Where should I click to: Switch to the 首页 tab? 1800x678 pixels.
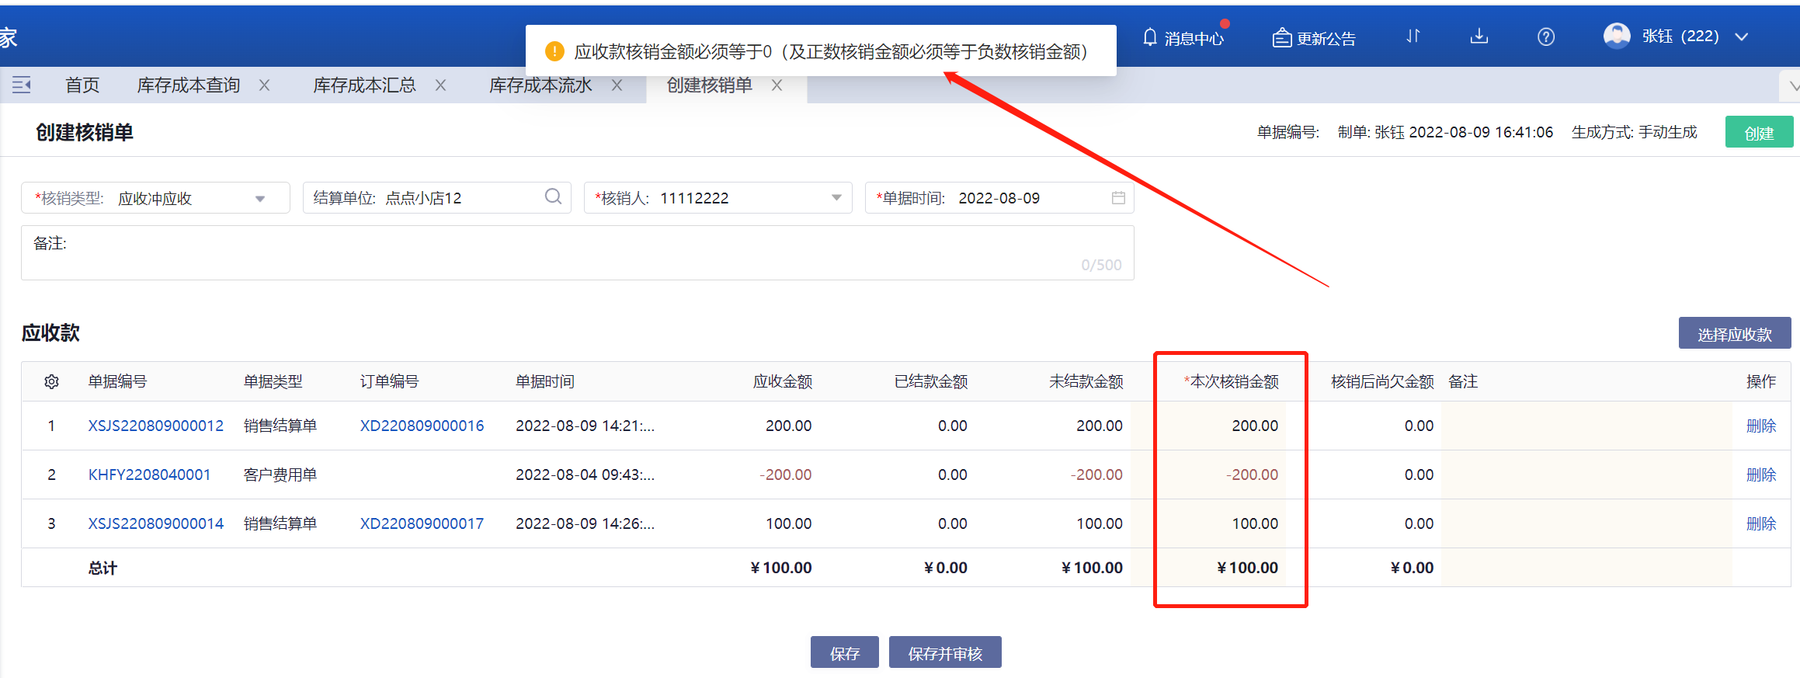pos(82,85)
